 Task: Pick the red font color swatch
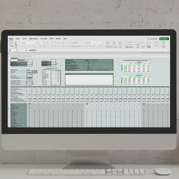[x=44, y=47]
